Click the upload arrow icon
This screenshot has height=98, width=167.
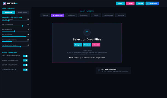87,32
